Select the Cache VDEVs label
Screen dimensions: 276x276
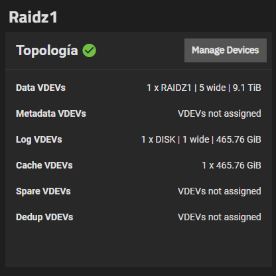[44, 165]
